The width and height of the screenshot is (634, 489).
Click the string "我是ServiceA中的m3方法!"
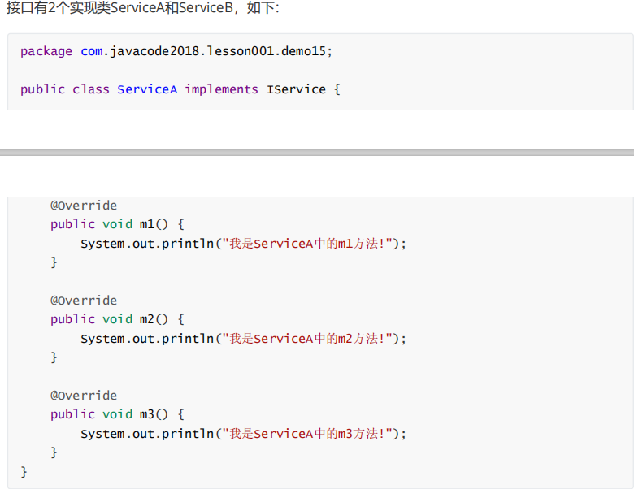(308, 434)
